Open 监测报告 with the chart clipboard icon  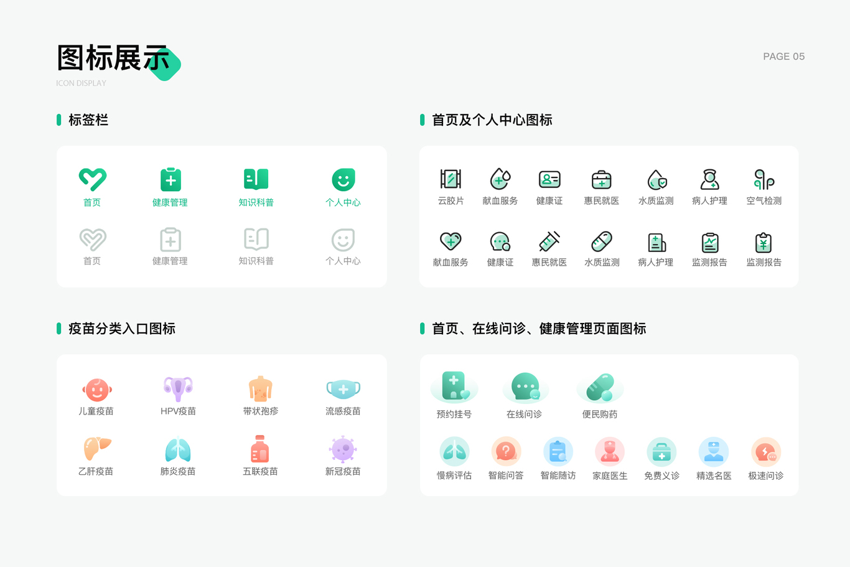[x=709, y=241]
